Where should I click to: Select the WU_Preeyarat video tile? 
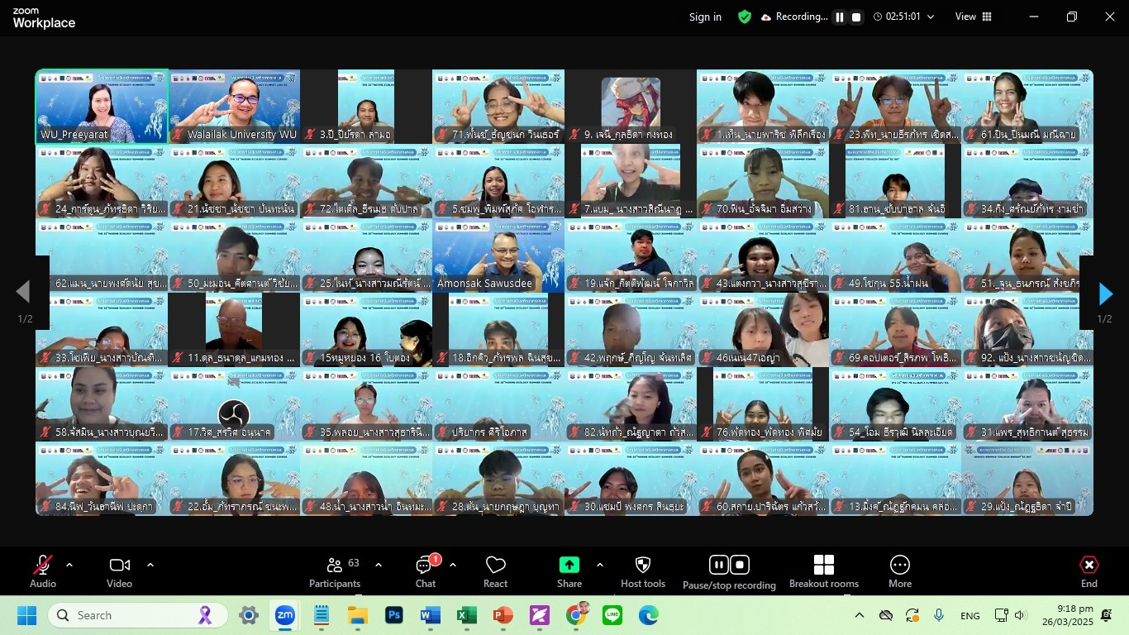(x=102, y=107)
